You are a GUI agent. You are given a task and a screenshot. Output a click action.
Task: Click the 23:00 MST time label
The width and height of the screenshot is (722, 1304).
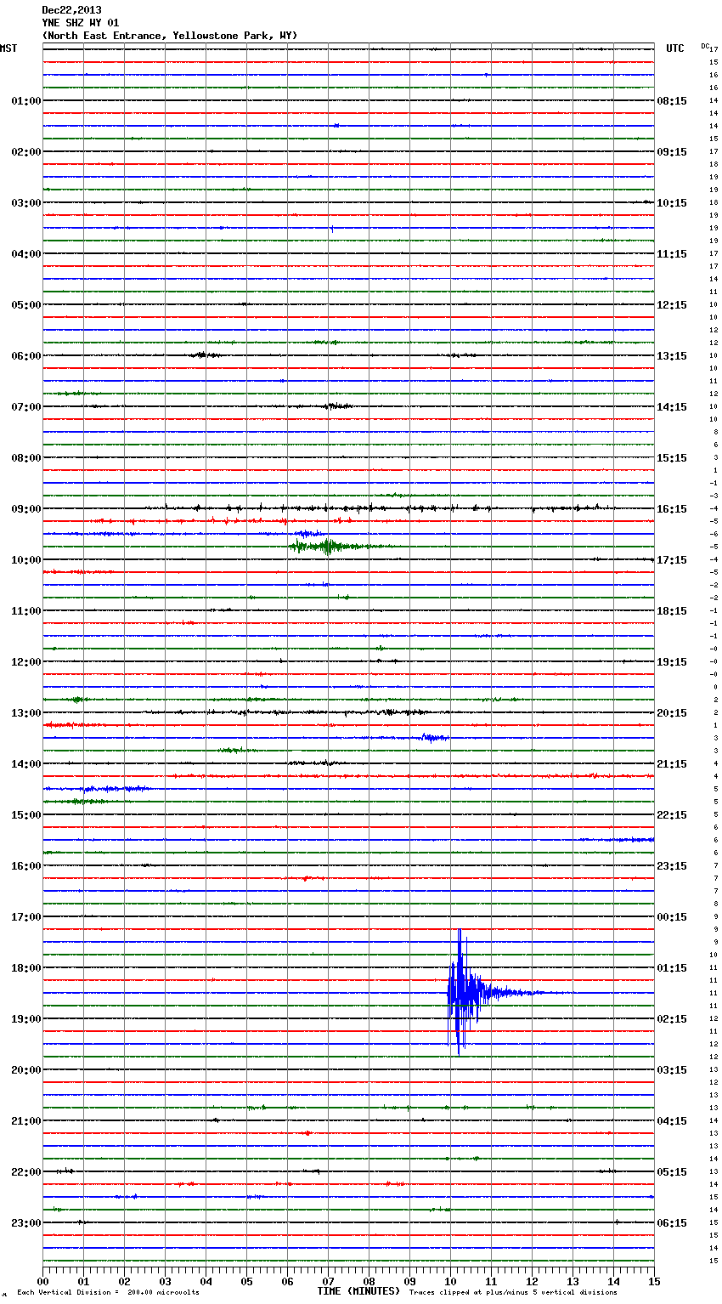[25, 1223]
